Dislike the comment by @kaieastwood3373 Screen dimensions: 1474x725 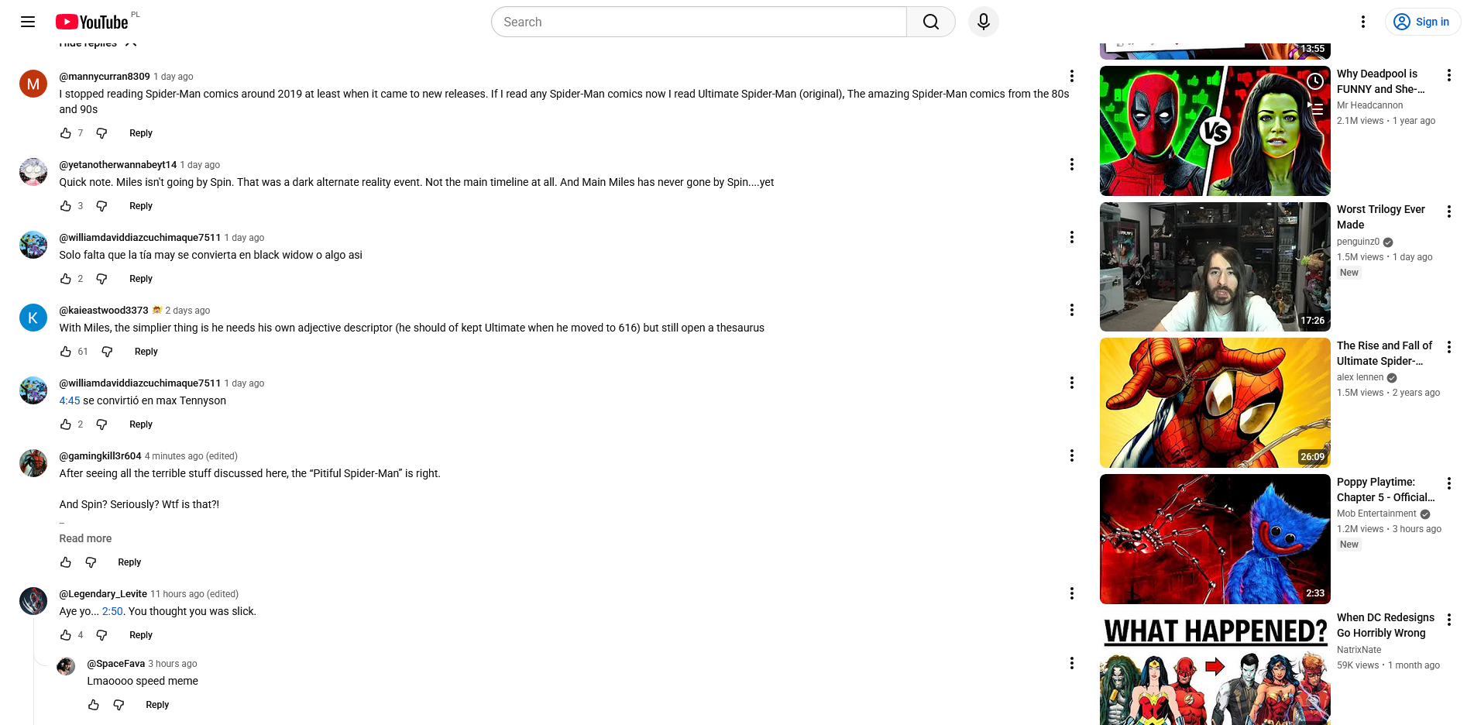point(107,352)
